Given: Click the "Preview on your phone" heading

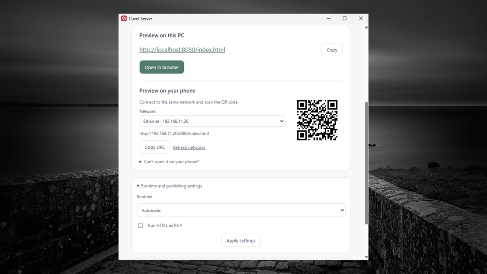Looking at the screenshot, I should [167, 91].
